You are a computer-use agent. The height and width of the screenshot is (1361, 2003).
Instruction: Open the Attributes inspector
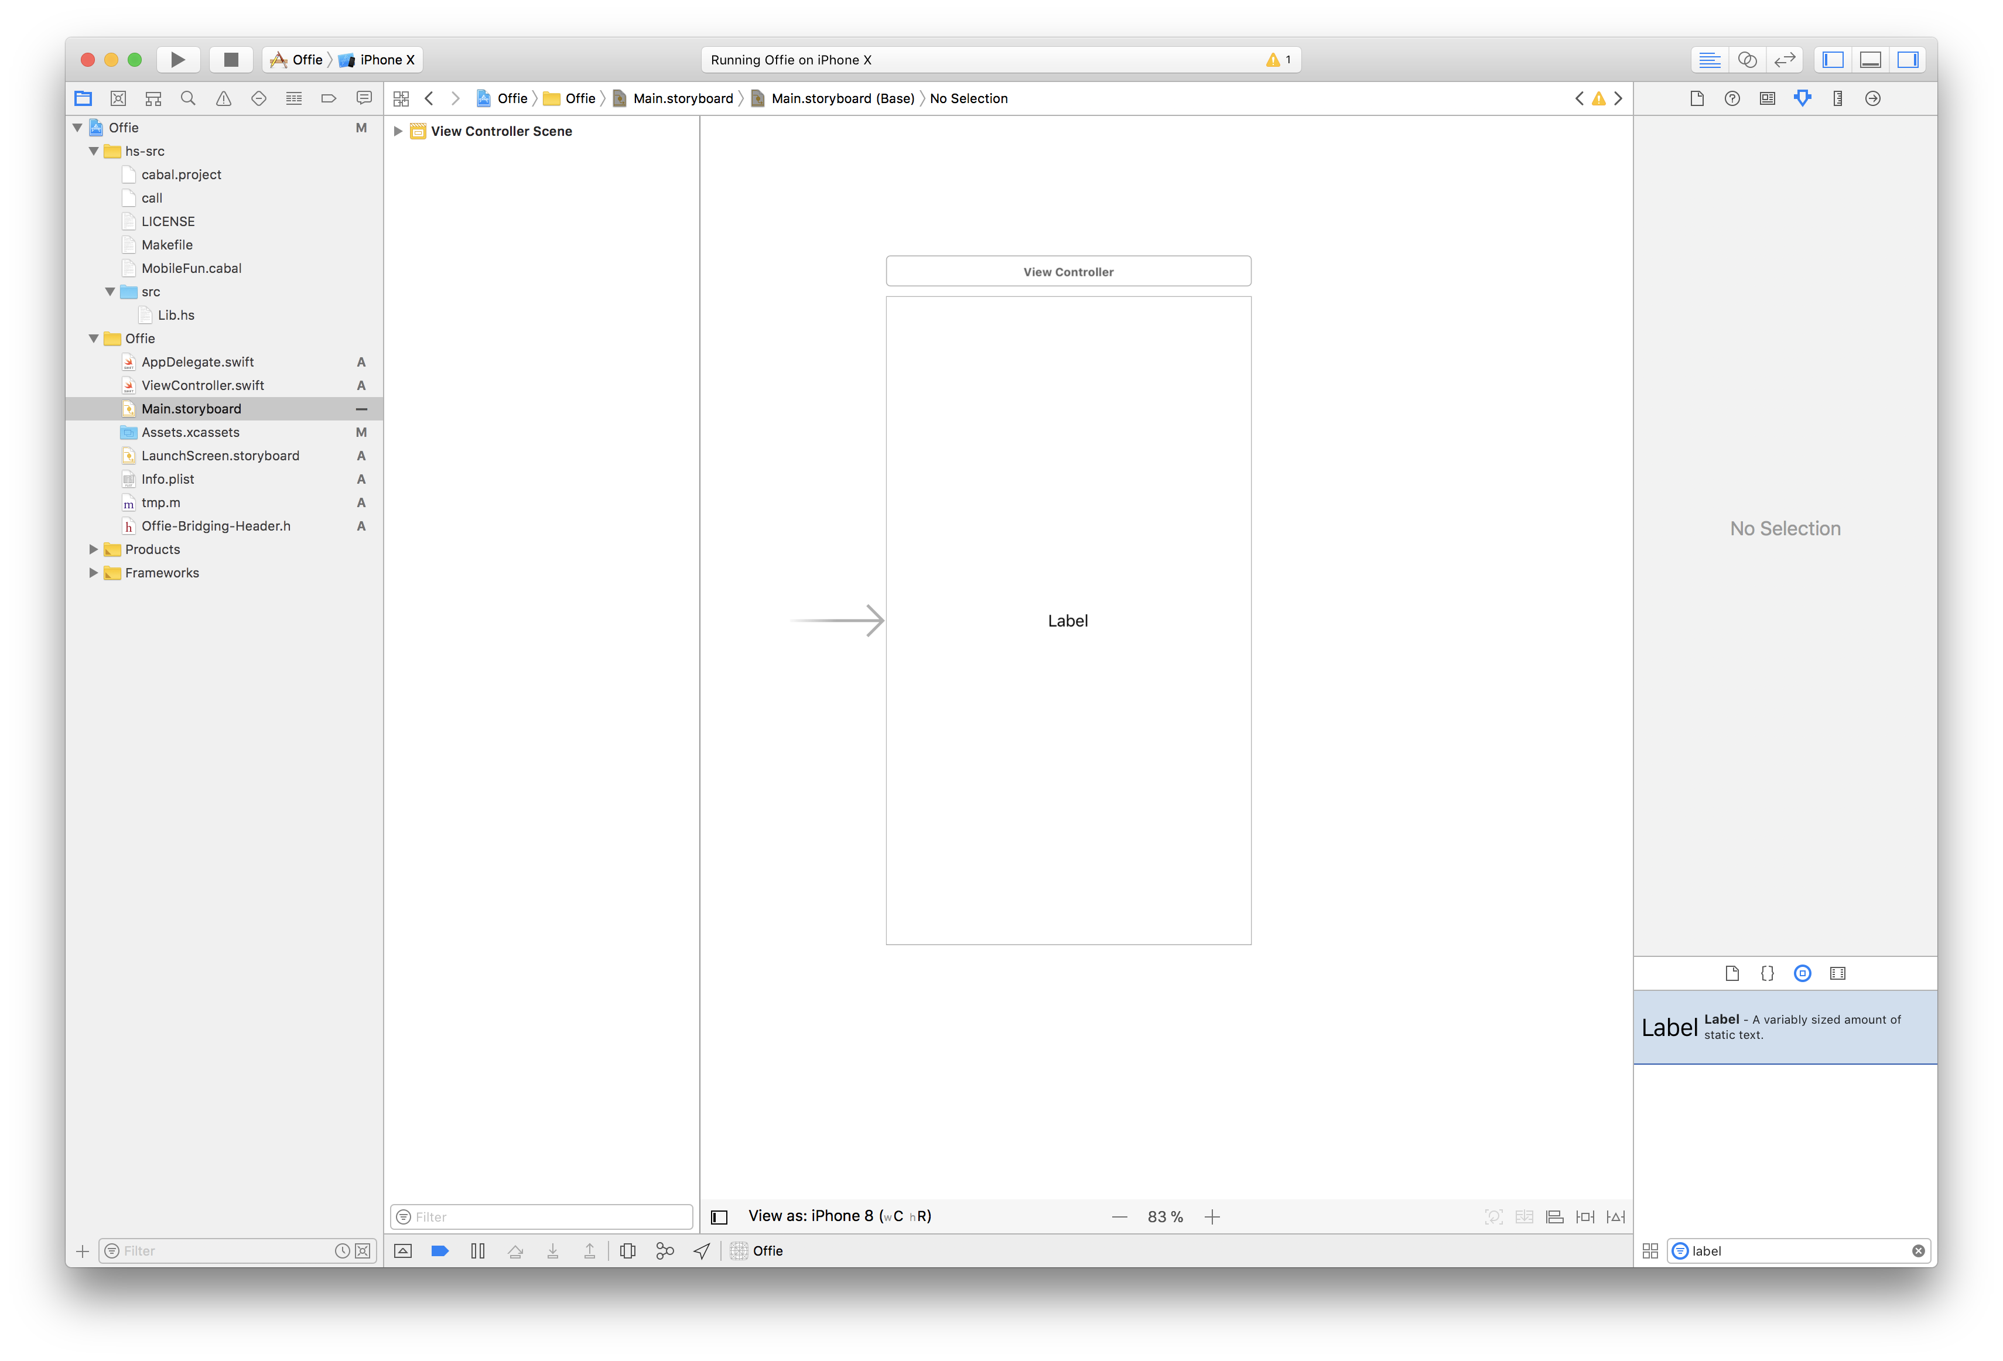(x=1802, y=98)
